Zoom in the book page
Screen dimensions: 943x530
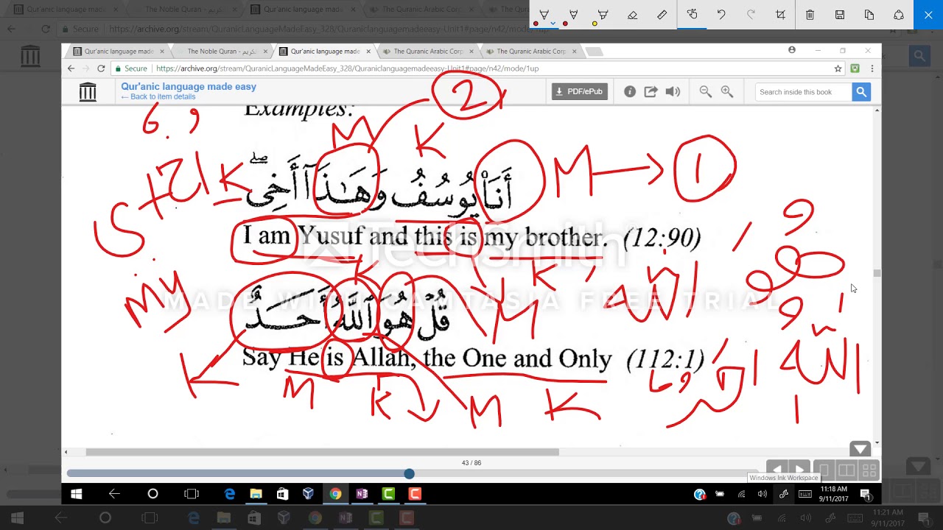[x=727, y=91]
